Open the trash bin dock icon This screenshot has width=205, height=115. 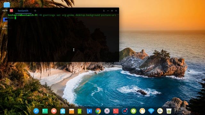(169, 111)
